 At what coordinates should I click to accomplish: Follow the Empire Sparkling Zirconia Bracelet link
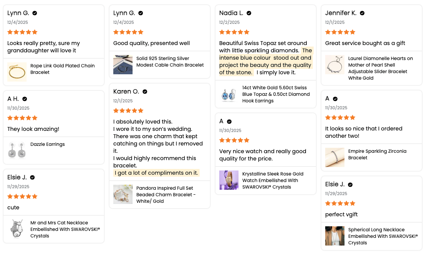377,154
